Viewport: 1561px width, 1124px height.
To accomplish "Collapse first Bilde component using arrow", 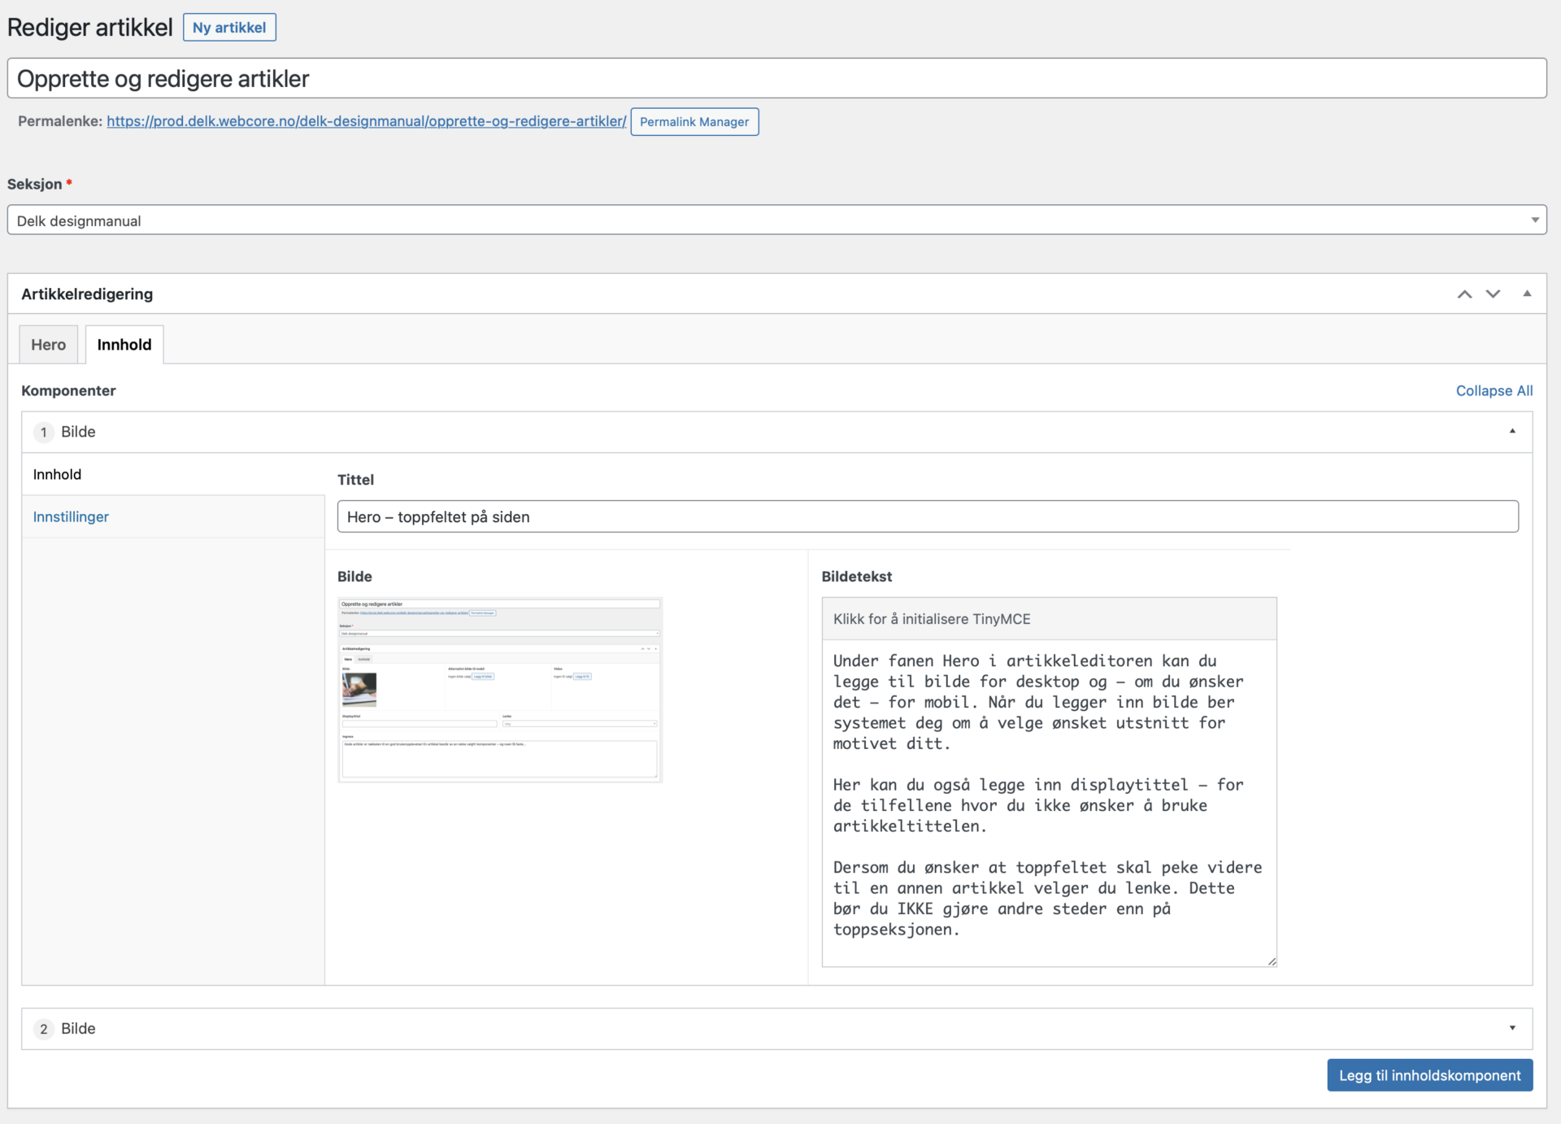I will [1512, 432].
